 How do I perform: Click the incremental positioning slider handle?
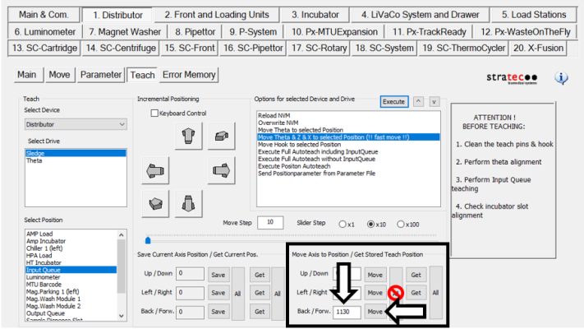click(x=148, y=240)
